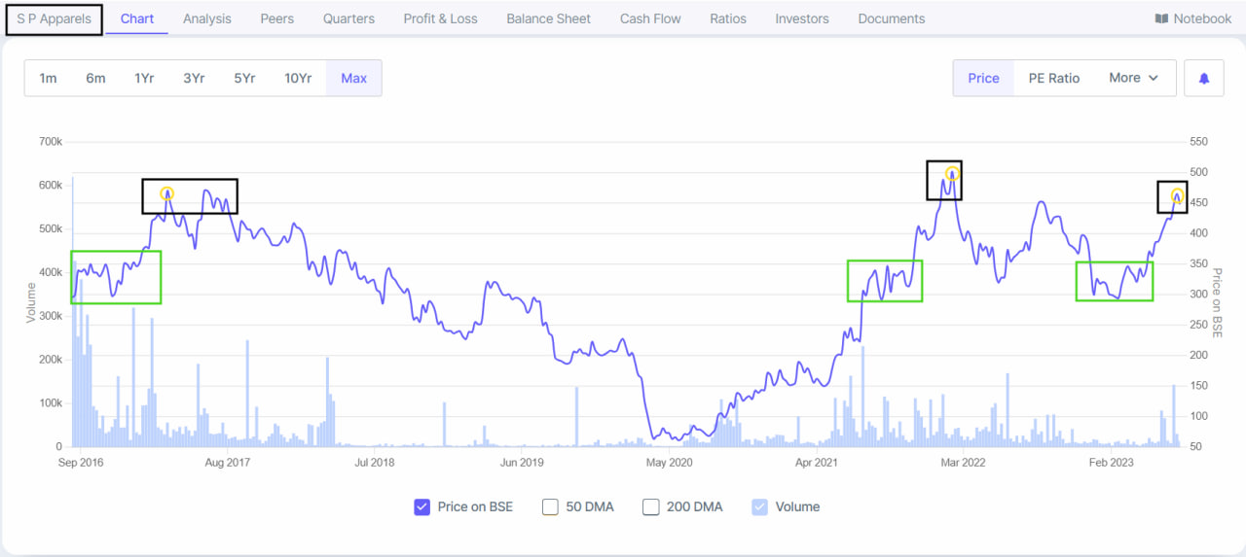Click the Mar 2022 axis label
The height and width of the screenshot is (557, 1246).
pyautogui.click(x=963, y=463)
